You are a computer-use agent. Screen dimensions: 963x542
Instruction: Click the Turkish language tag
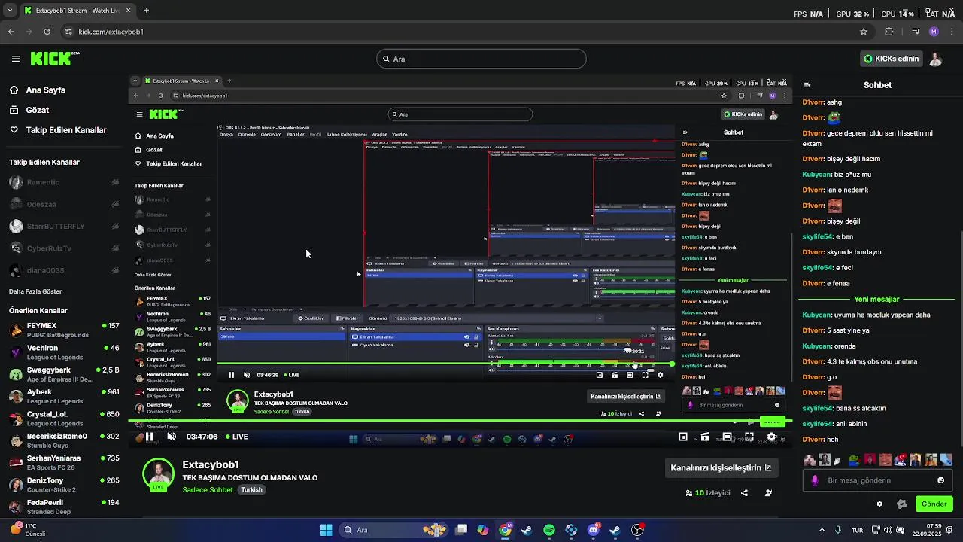[x=251, y=490]
